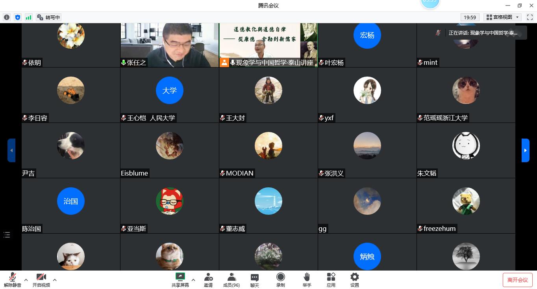Expand video options arrow beside 开启视频
This screenshot has height=289, width=537.
click(x=55, y=280)
